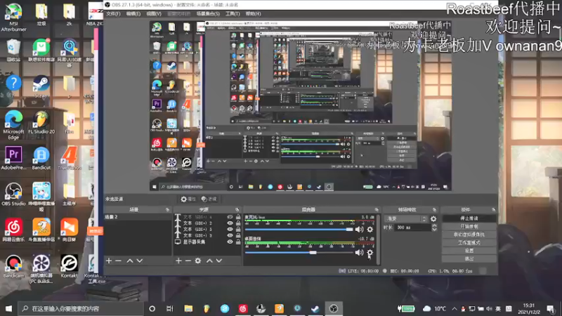The height and width of the screenshot is (316, 562).
Task: Open the Steam desktop shortcut
Action: click(x=41, y=86)
